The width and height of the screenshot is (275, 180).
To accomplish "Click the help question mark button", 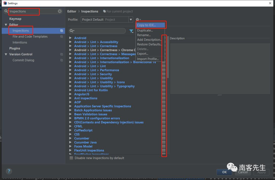I will point(9,171).
